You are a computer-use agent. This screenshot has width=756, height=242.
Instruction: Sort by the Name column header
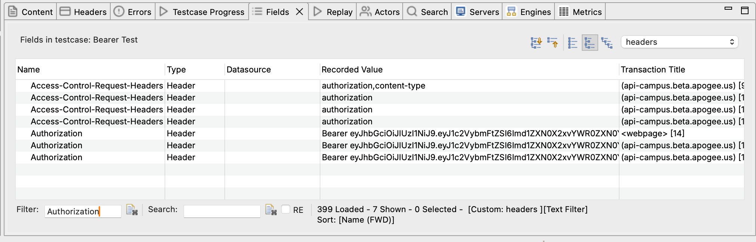click(x=90, y=69)
